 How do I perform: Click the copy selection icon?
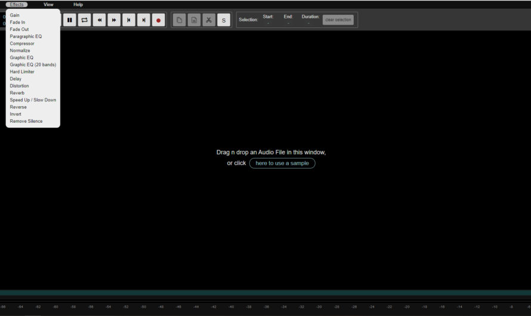pyautogui.click(x=179, y=20)
